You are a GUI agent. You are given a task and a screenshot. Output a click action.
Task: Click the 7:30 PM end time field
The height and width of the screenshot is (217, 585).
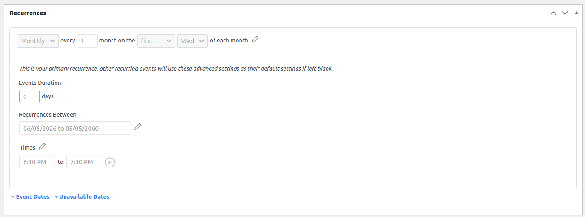84,162
